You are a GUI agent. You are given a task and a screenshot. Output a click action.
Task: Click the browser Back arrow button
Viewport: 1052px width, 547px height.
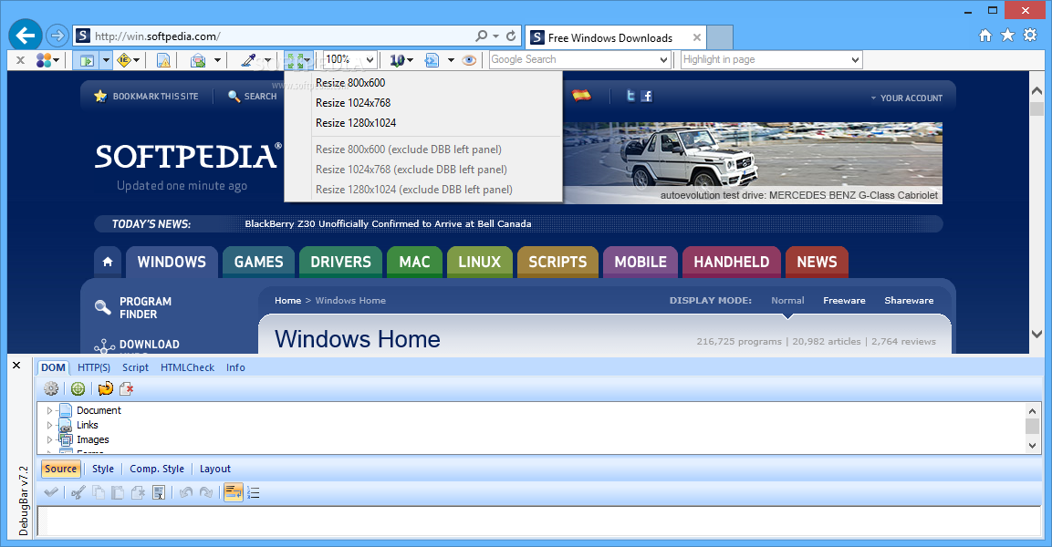26,36
